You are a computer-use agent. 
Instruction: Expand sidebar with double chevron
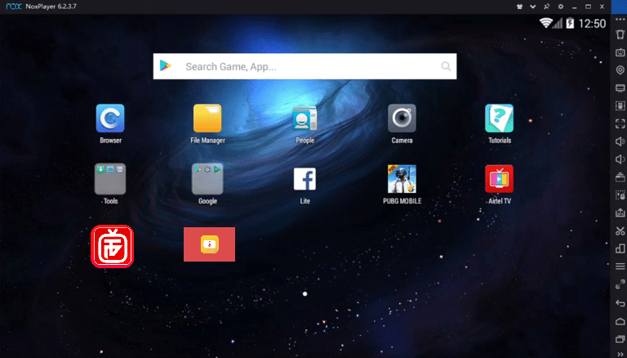coord(620,354)
